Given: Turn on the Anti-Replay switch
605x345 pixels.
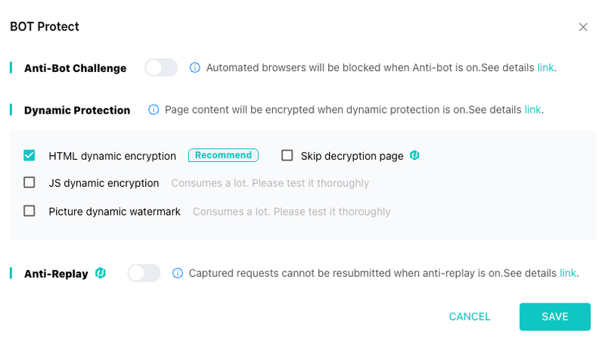Looking at the screenshot, I should (x=144, y=273).
